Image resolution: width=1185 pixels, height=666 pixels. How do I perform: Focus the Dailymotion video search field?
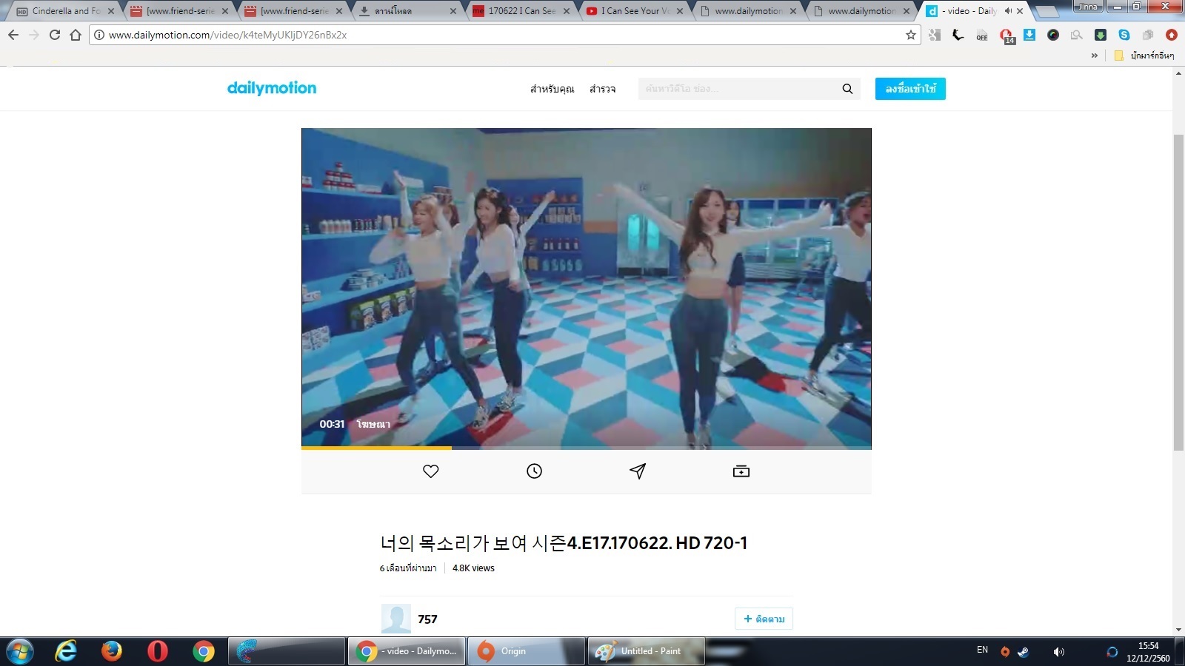click(737, 89)
